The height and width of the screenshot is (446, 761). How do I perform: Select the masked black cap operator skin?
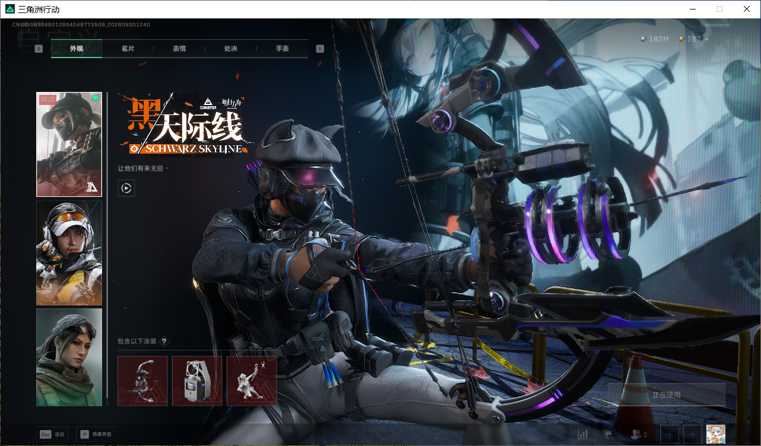click(69, 144)
